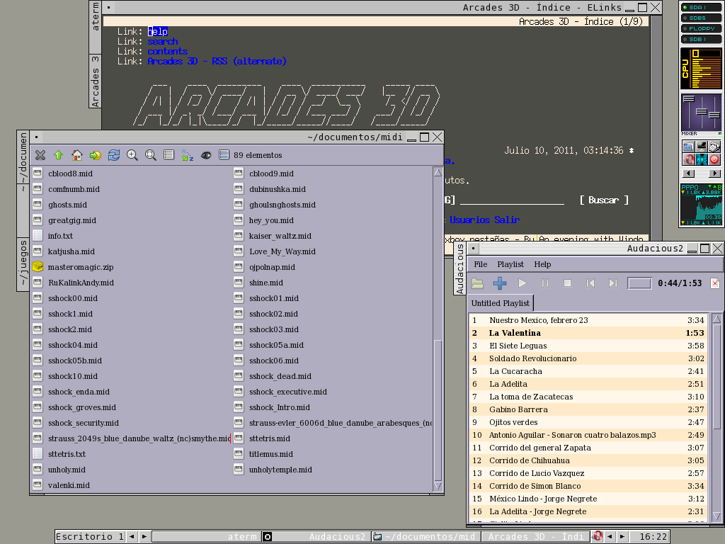Follow the Salir link in ELinks
This screenshot has width=725, height=544.
(x=507, y=220)
